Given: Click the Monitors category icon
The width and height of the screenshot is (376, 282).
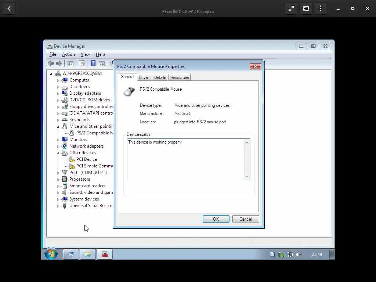Looking at the screenshot, I should click(x=65, y=140).
